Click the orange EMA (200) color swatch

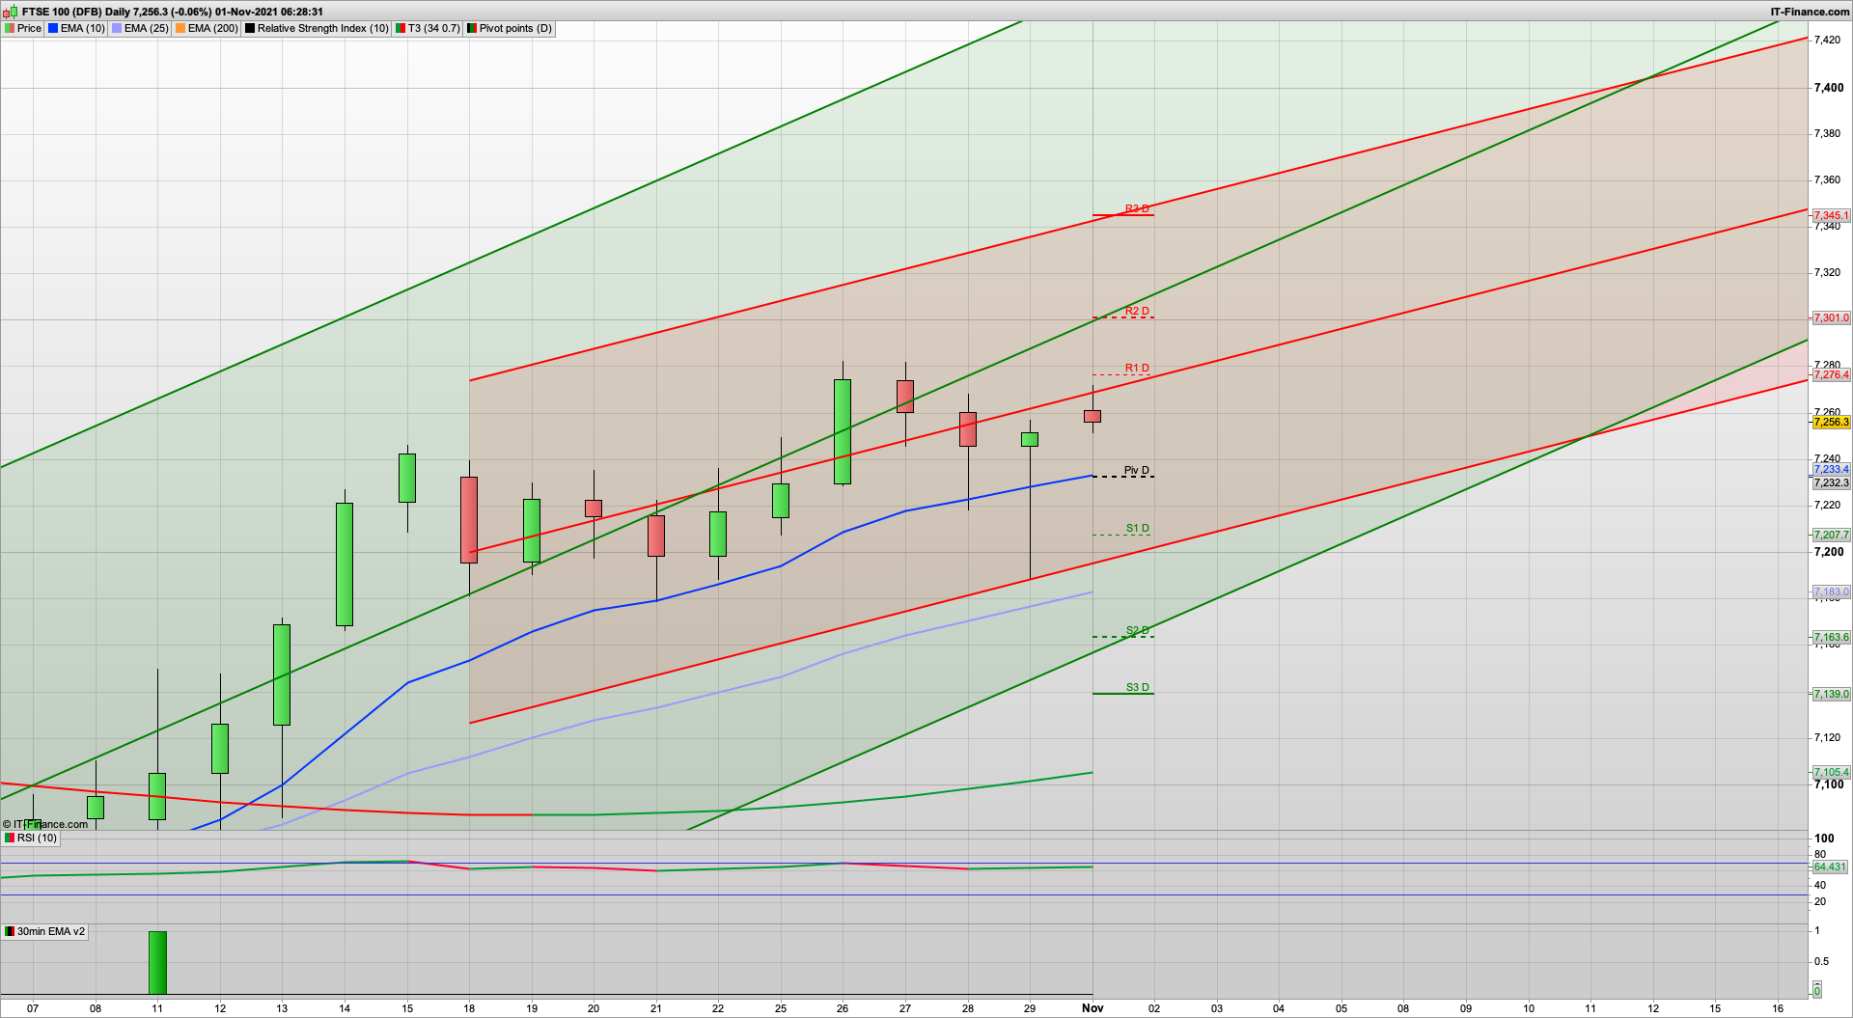pyautogui.click(x=180, y=28)
